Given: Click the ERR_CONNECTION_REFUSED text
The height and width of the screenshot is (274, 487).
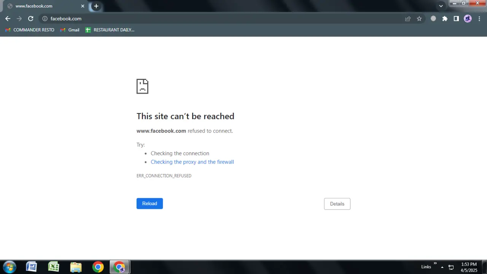Looking at the screenshot, I should coord(164,176).
